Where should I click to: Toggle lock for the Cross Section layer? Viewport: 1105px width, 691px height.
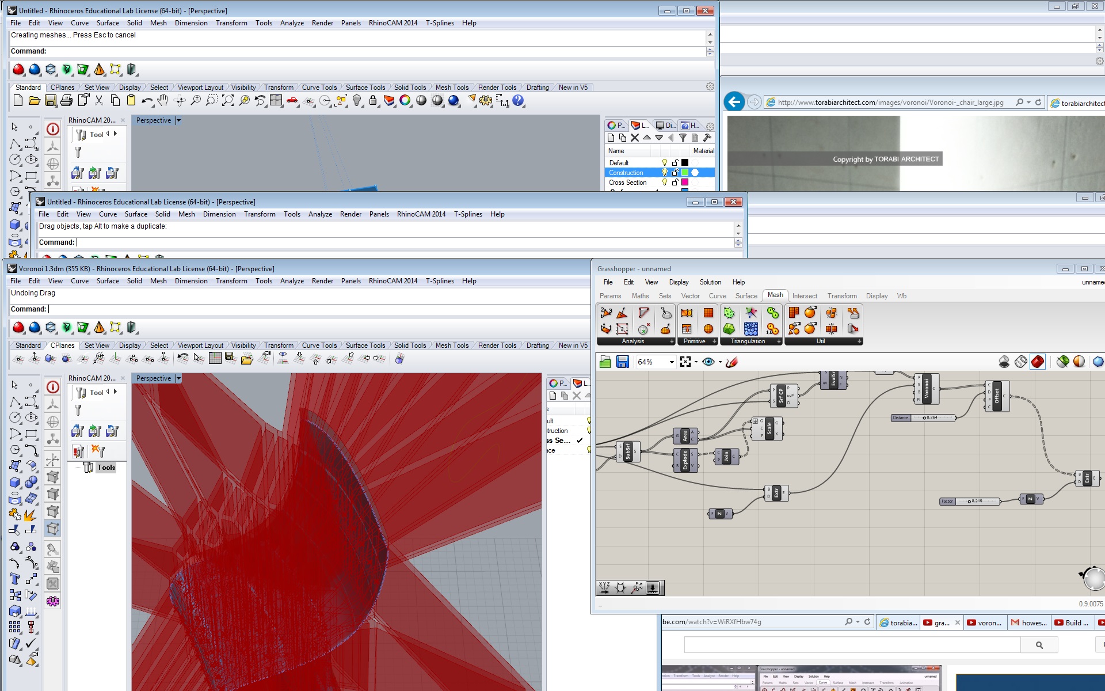(x=675, y=183)
